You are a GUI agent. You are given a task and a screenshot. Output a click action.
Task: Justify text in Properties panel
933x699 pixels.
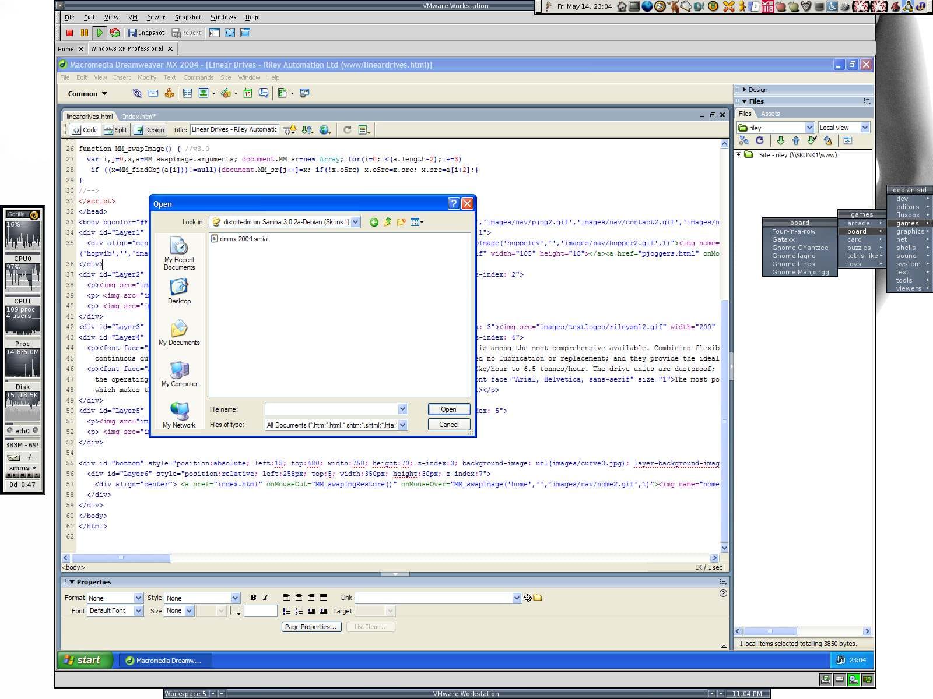coord(323,598)
